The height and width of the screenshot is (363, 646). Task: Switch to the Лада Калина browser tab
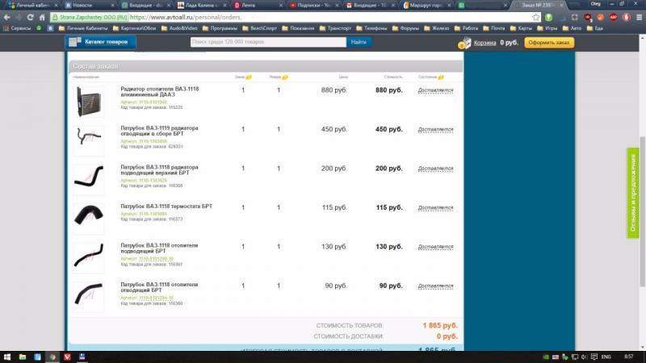200,6
